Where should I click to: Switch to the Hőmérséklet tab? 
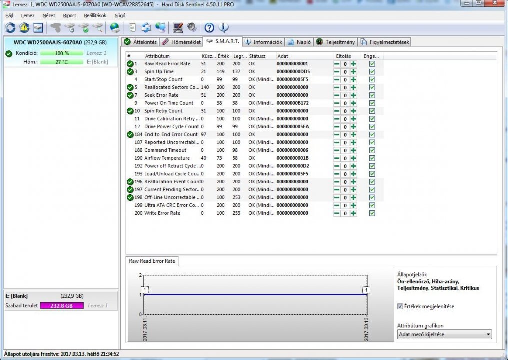tap(181, 42)
